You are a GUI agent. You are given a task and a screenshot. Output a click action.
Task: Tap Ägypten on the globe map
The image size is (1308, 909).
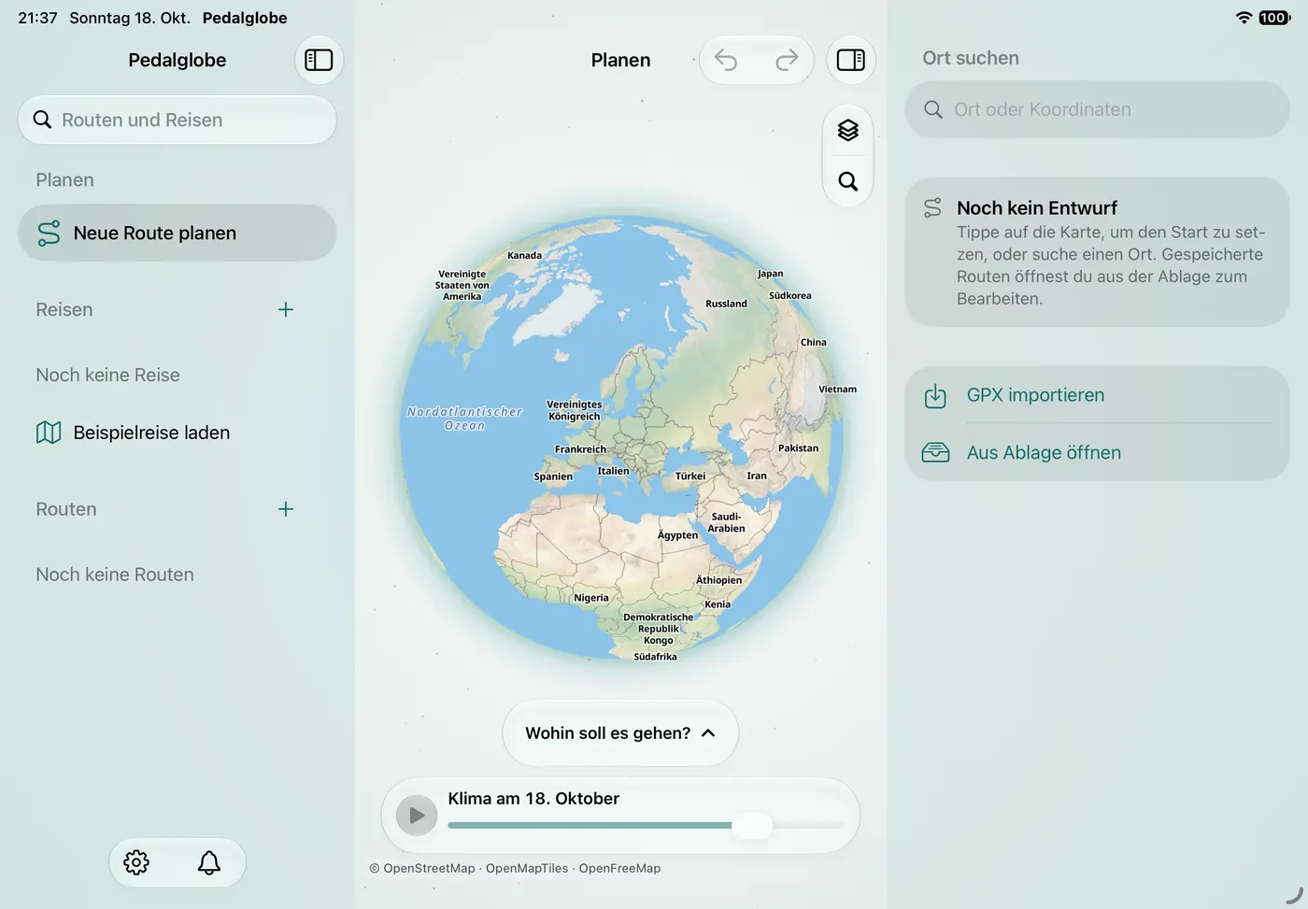[x=677, y=535]
